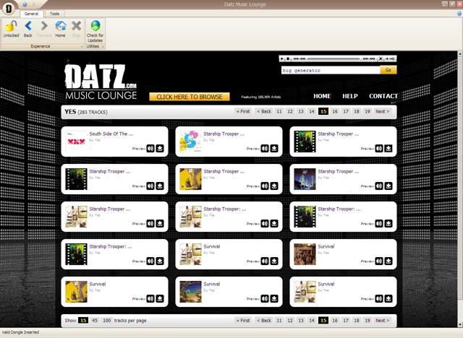Download Starship Trooper with pink S artwork

tap(274, 149)
